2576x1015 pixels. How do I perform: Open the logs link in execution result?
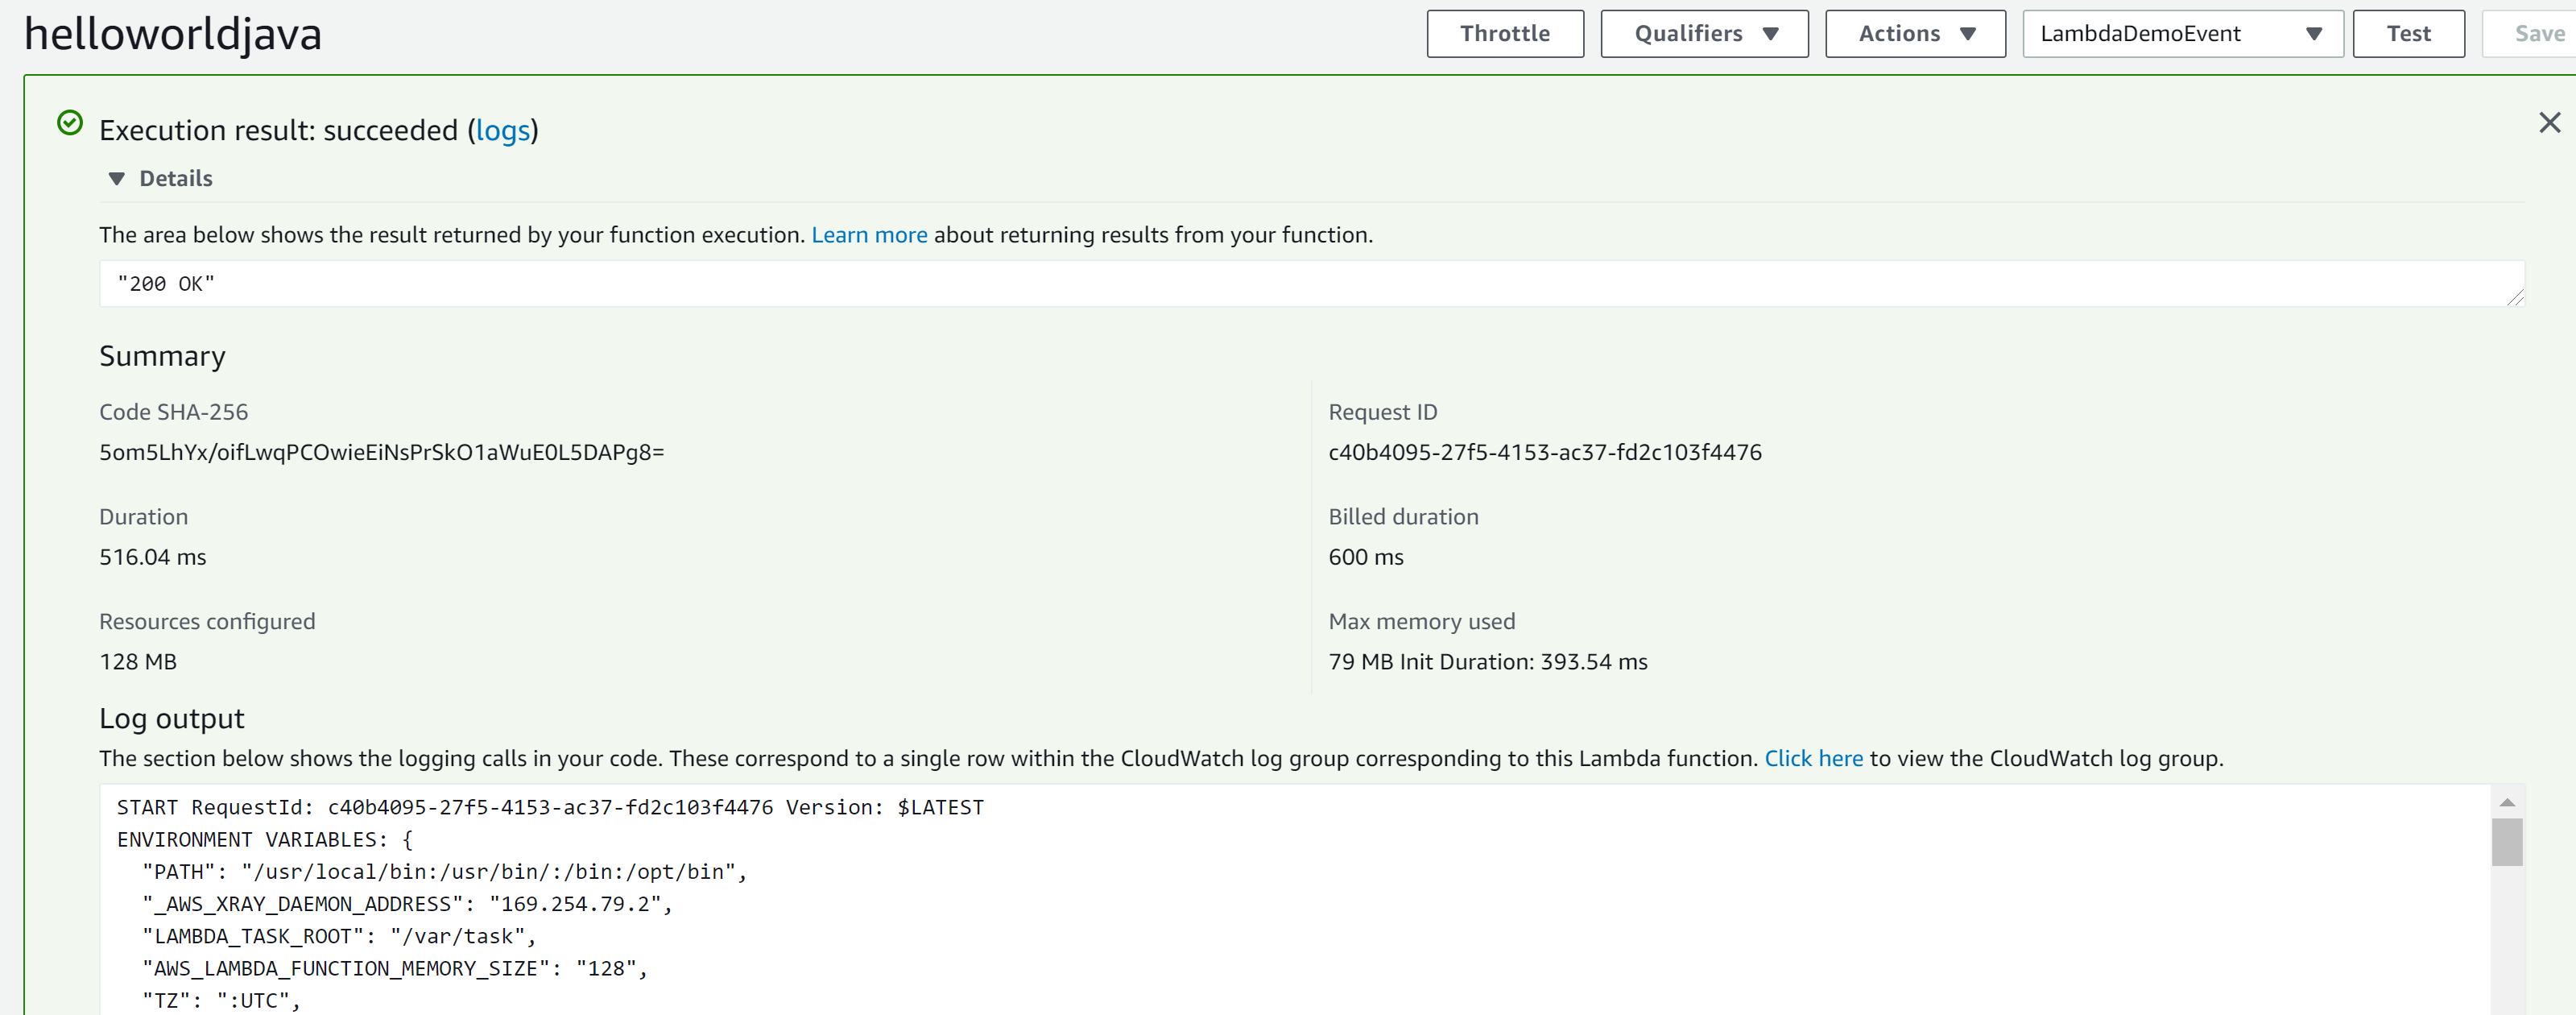point(502,130)
